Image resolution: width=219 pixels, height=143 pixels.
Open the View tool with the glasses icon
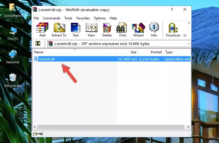(x=91, y=30)
